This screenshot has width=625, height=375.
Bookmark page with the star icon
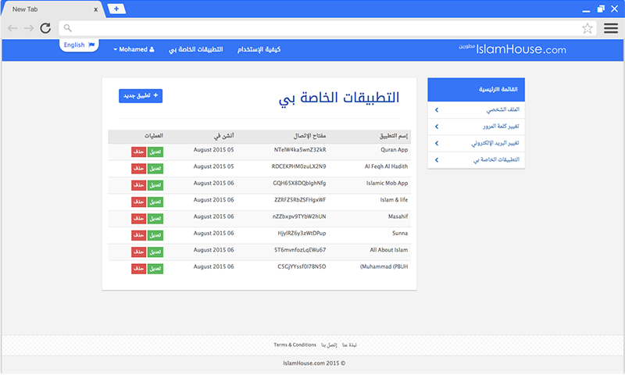(x=587, y=28)
